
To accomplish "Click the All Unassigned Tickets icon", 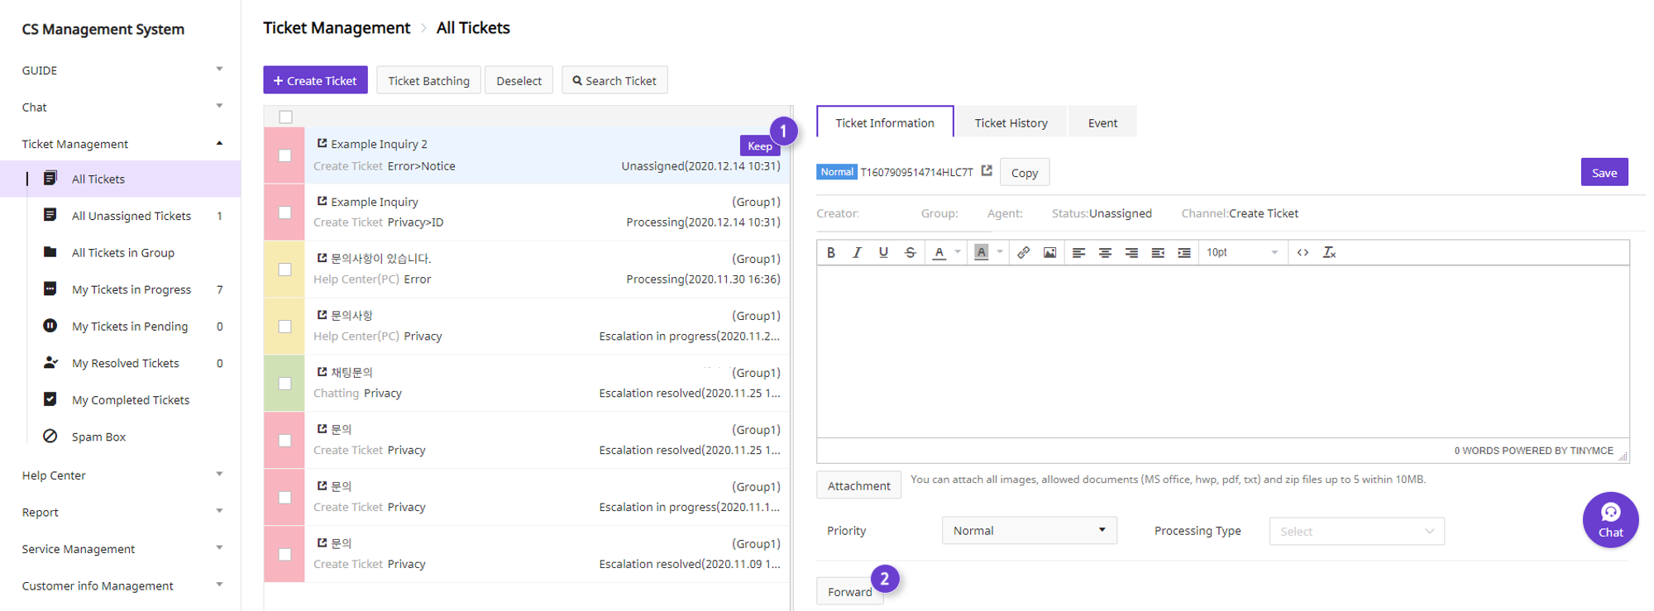I will (x=50, y=215).
